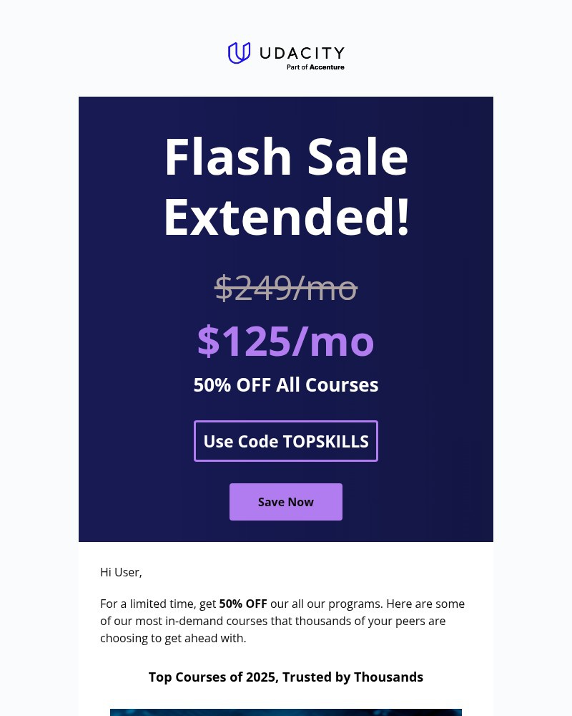Open the course image below the heading
The width and height of the screenshot is (572, 716).
coord(286,712)
